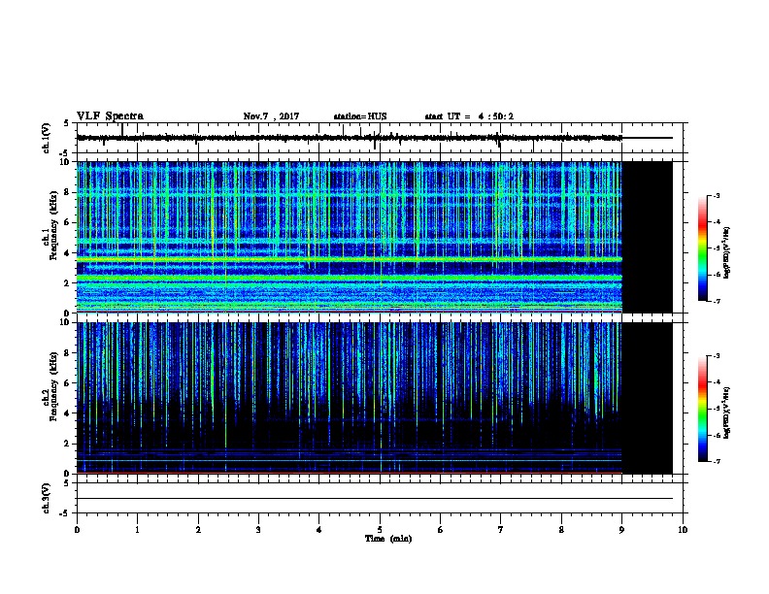The width and height of the screenshot is (769, 594).
Task: Click the "station=HUS" header label
Action: pos(360,116)
